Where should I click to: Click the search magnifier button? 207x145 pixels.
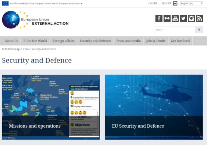(199, 30)
